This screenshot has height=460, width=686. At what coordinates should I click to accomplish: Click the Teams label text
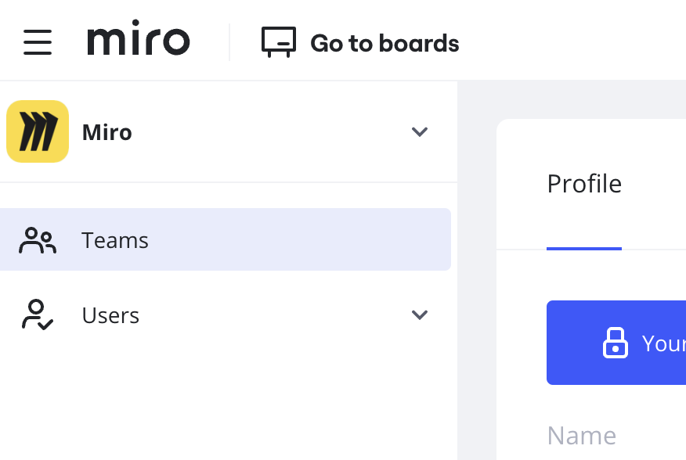tap(115, 240)
